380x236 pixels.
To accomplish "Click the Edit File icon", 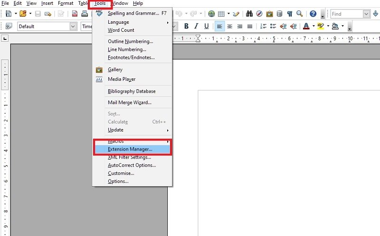I will 61,14.
